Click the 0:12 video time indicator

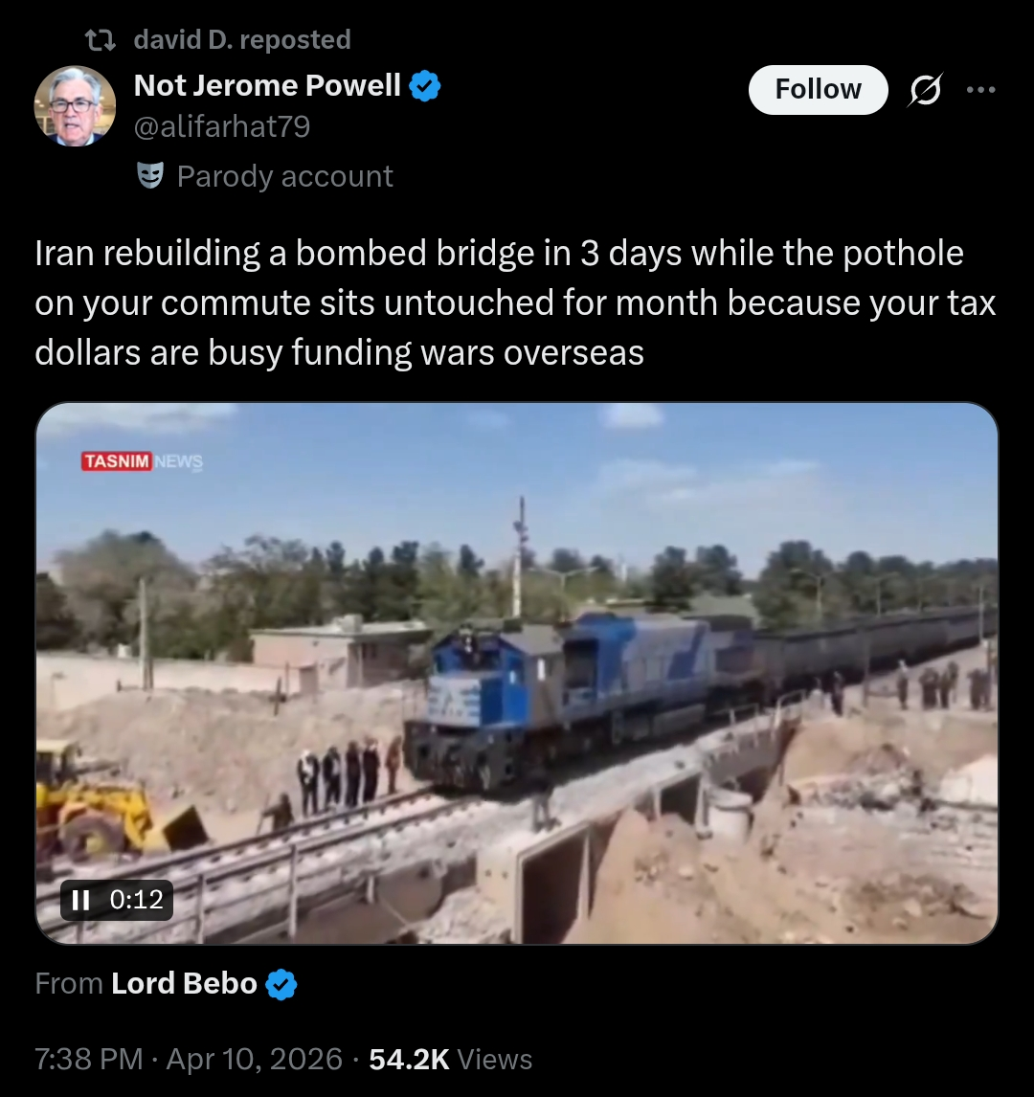click(x=136, y=900)
